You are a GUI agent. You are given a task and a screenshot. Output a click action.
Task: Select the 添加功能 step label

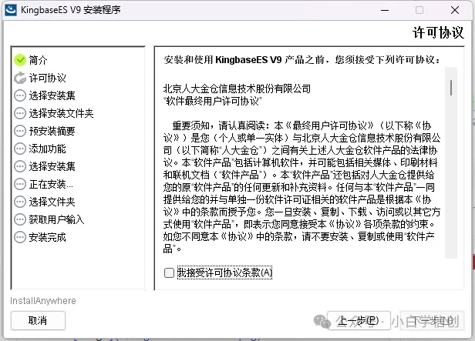[48, 149]
